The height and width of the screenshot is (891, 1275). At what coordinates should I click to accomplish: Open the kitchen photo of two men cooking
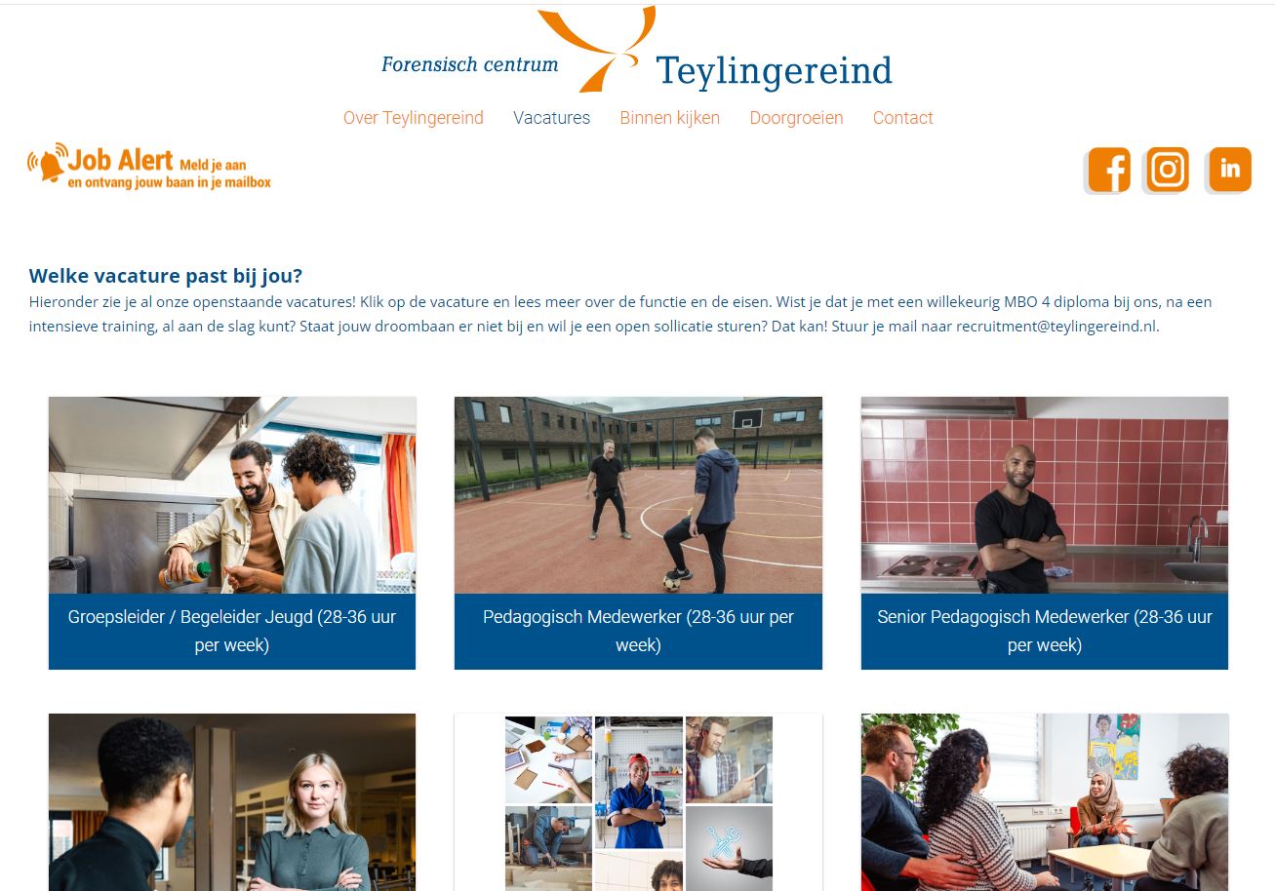[x=232, y=495]
